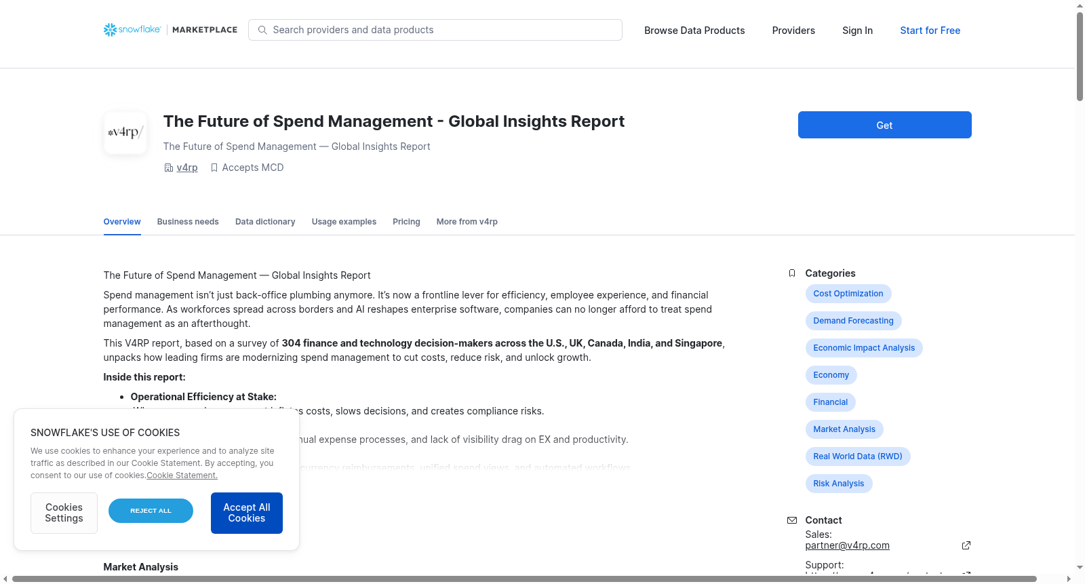1085x584 pixels.
Task: Click the Categories bookmark icon
Action: point(792,273)
